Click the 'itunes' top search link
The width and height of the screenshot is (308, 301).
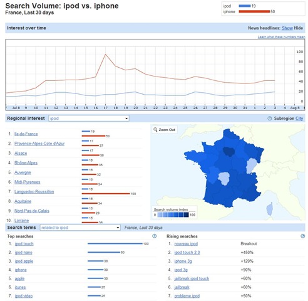(20, 287)
